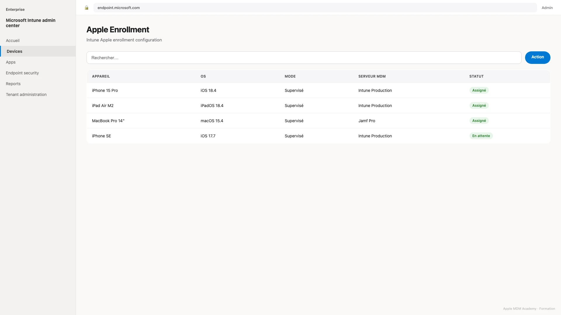Sort by the SERVEUR MDM column header
The height and width of the screenshot is (315, 561).
click(372, 76)
